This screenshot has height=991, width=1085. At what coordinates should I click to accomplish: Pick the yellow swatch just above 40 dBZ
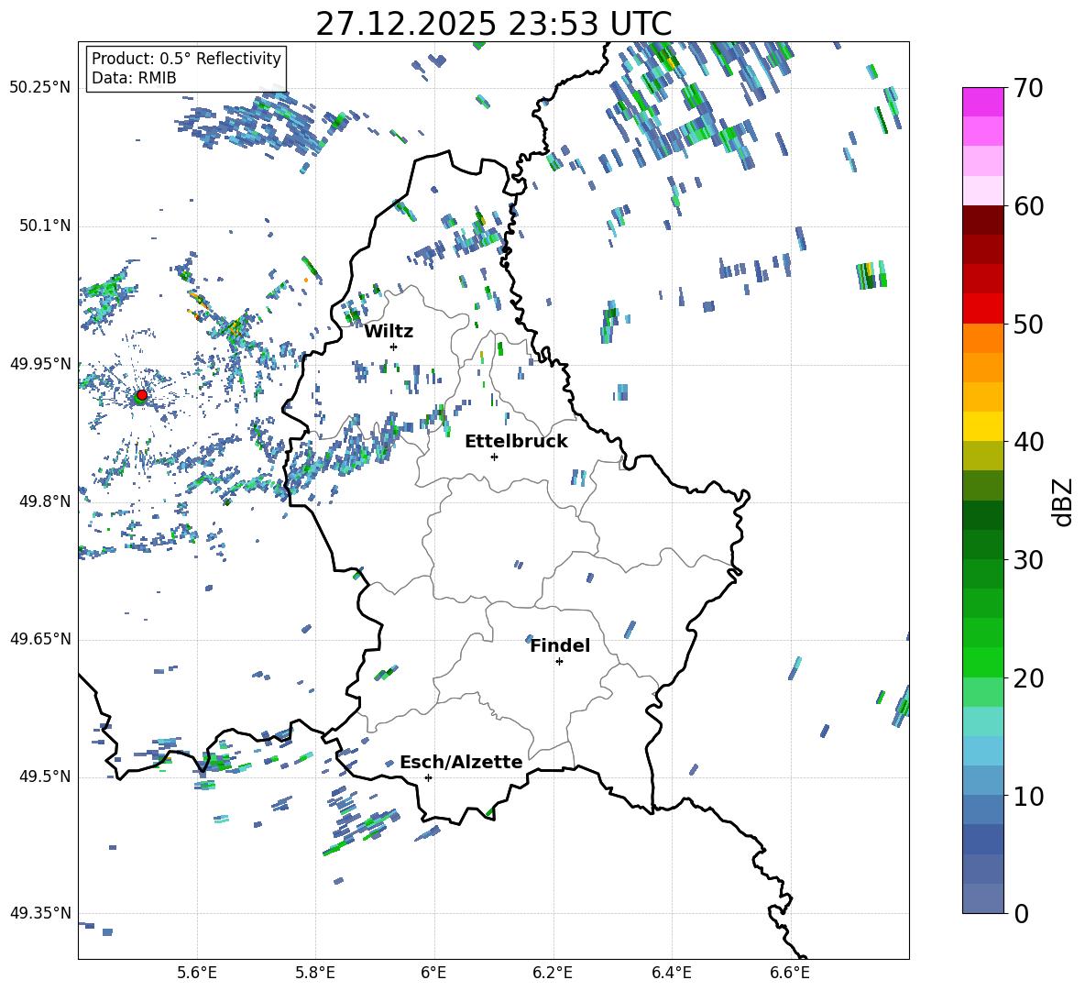click(x=983, y=426)
